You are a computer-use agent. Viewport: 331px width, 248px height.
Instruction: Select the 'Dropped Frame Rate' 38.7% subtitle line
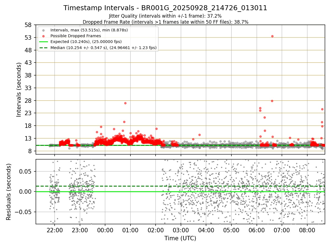(x=165, y=22)
